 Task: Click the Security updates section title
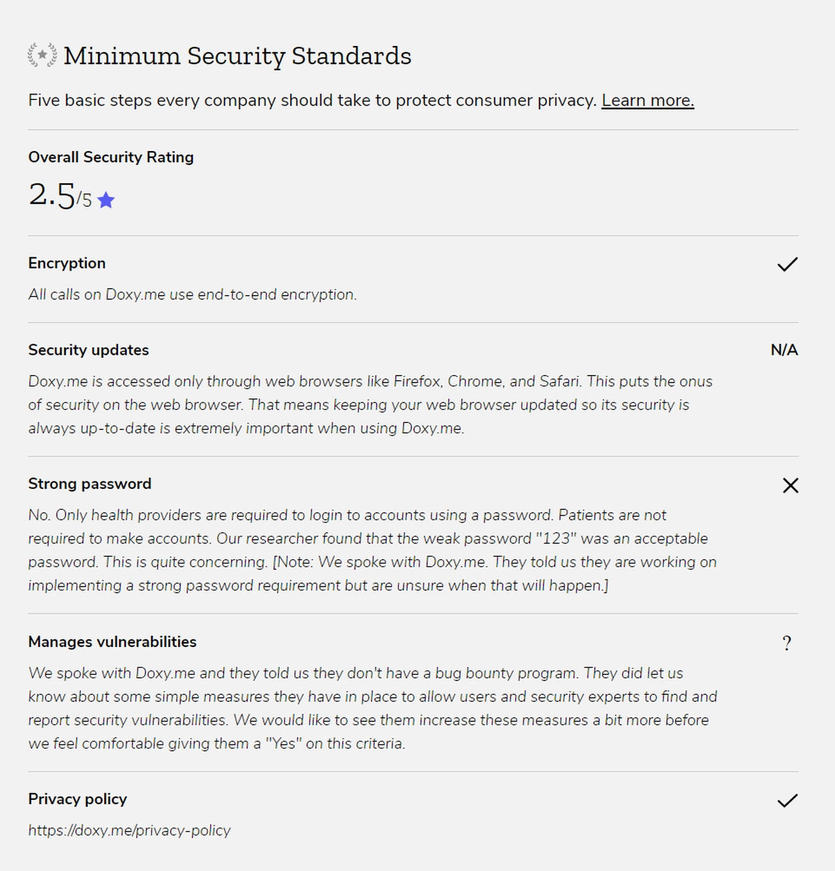coord(88,350)
